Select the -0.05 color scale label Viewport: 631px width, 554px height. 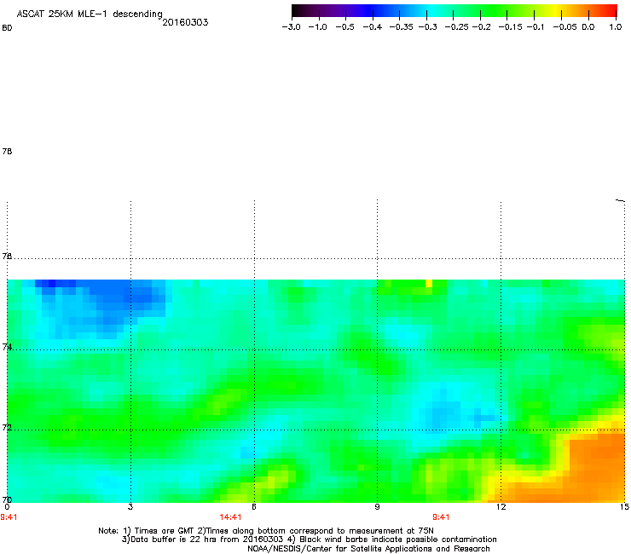coord(565,27)
